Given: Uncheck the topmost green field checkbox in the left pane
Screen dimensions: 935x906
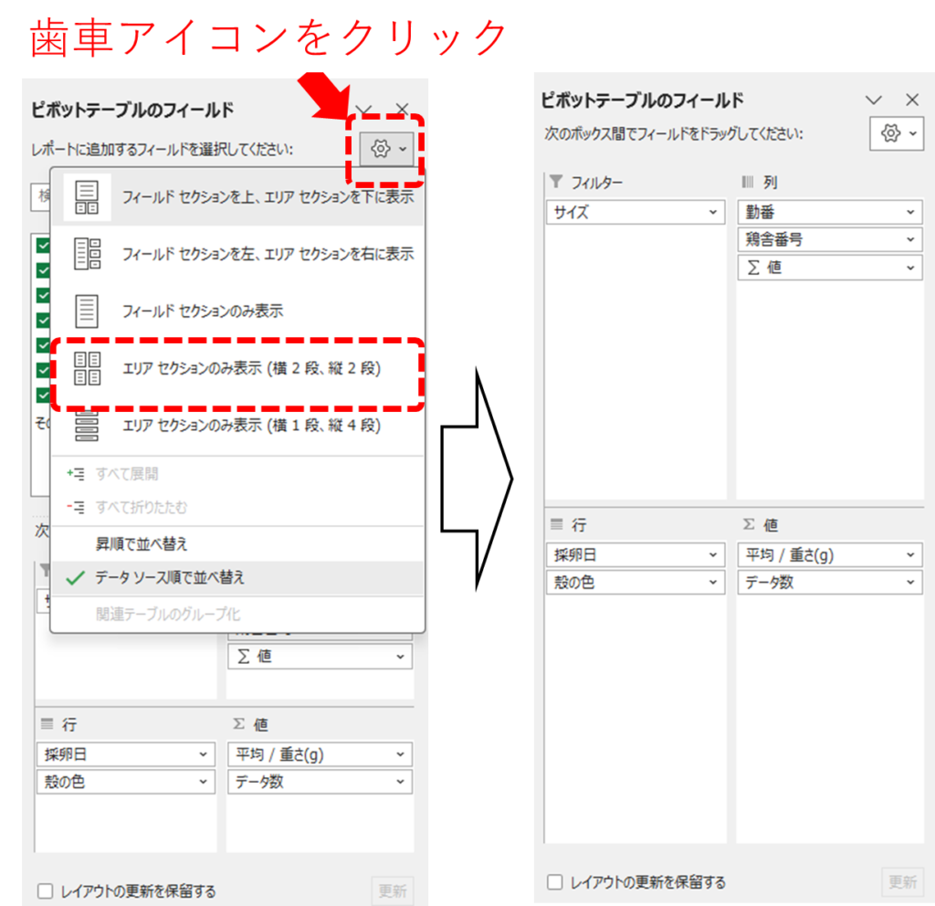Looking at the screenshot, I should 43,246.
